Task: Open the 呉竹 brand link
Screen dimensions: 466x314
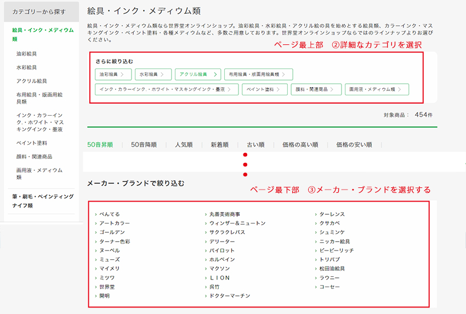Action: point(214,287)
